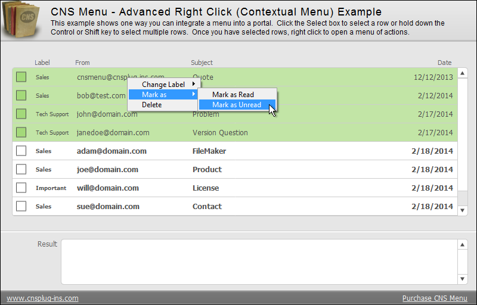Uncheck the select box for john@domain.com row
477x305 pixels.
[x=21, y=114]
